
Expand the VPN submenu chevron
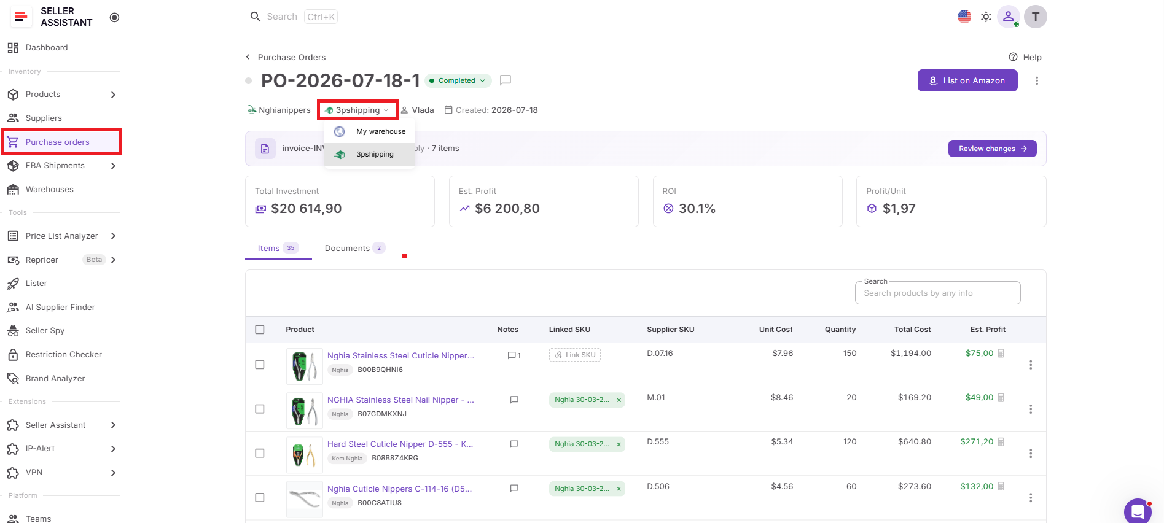[x=113, y=473]
